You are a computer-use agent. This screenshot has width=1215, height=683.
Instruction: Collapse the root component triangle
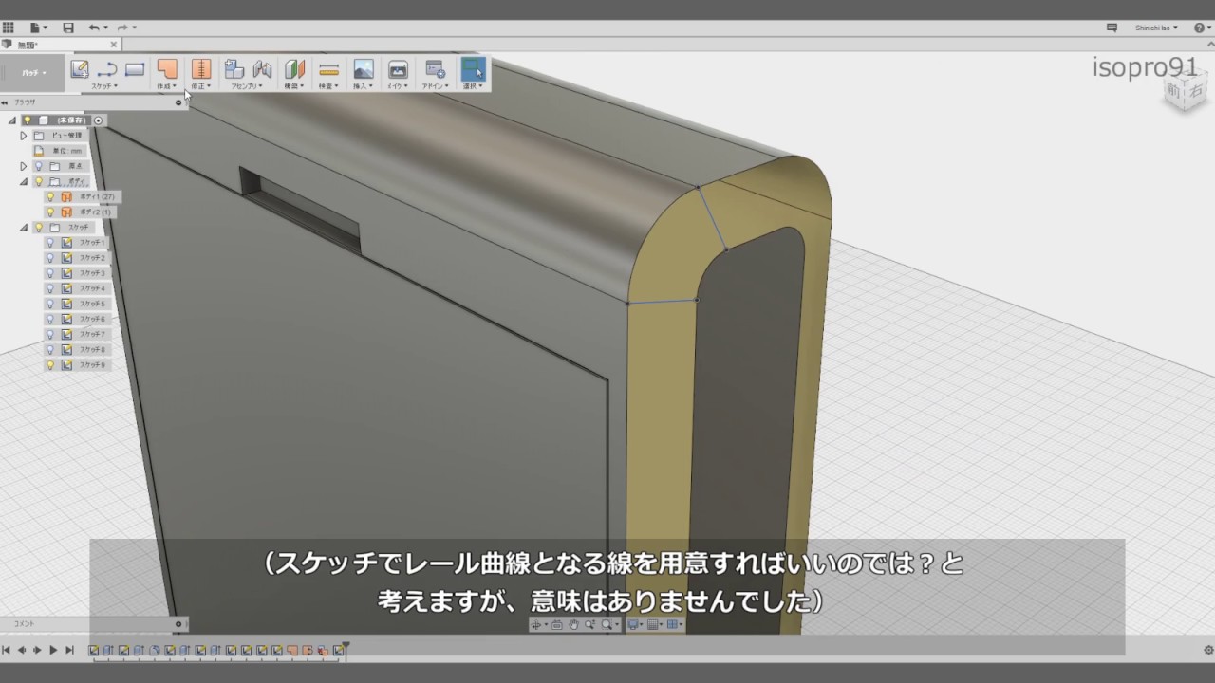coord(12,120)
